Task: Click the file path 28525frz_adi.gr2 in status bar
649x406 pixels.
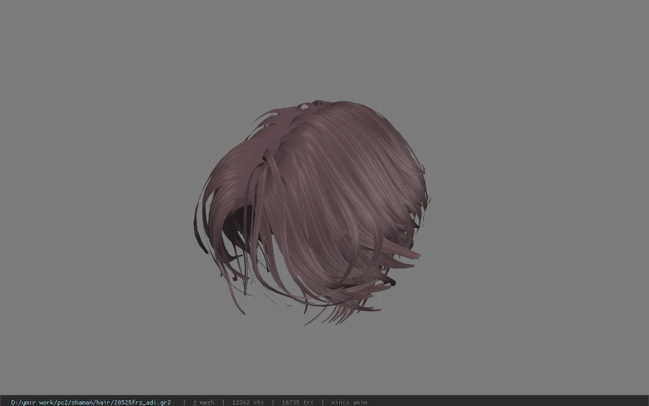Action: click(x=91, y=402)
